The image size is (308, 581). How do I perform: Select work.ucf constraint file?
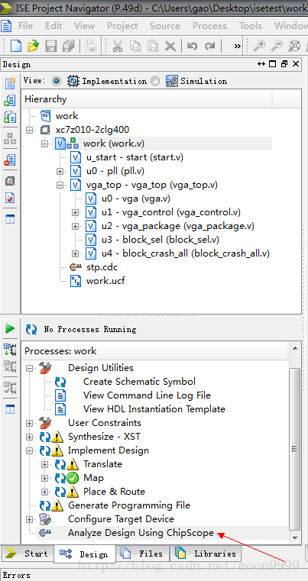(x=105, y=281)
